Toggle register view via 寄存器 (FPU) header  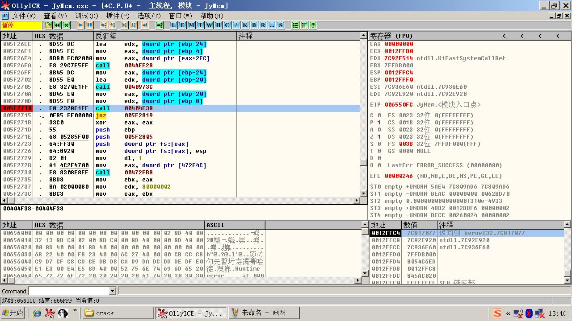point(391,36)
